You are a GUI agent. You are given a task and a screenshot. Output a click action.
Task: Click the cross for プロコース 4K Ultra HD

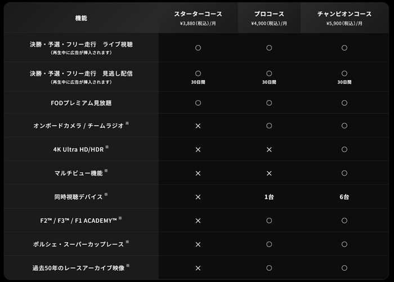269,149
